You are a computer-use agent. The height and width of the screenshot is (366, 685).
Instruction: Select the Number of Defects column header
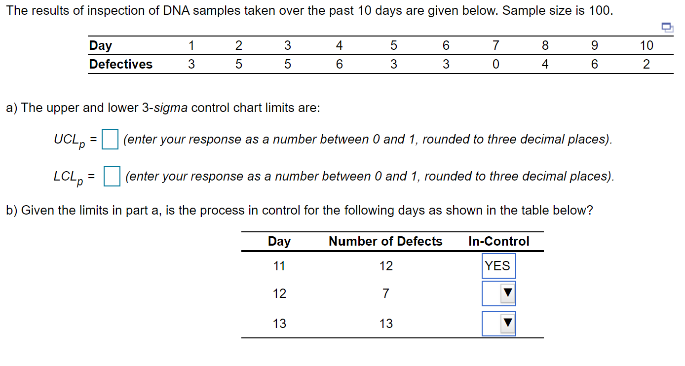pyautogui.click(x=385, y=241)
